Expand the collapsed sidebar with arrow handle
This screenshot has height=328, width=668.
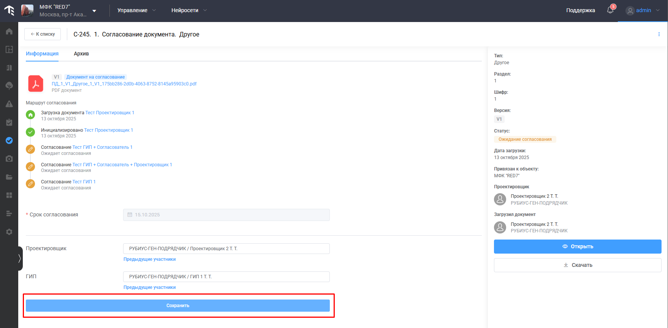[x=20, y=259]
